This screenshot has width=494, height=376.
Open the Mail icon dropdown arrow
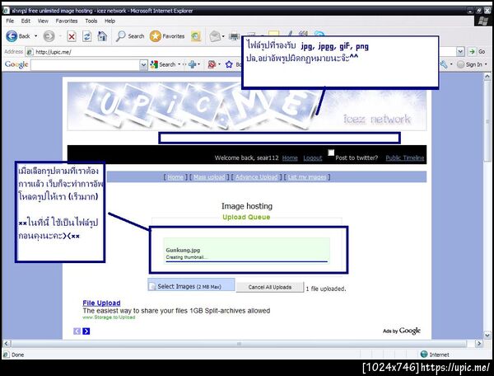coord(223,36)
